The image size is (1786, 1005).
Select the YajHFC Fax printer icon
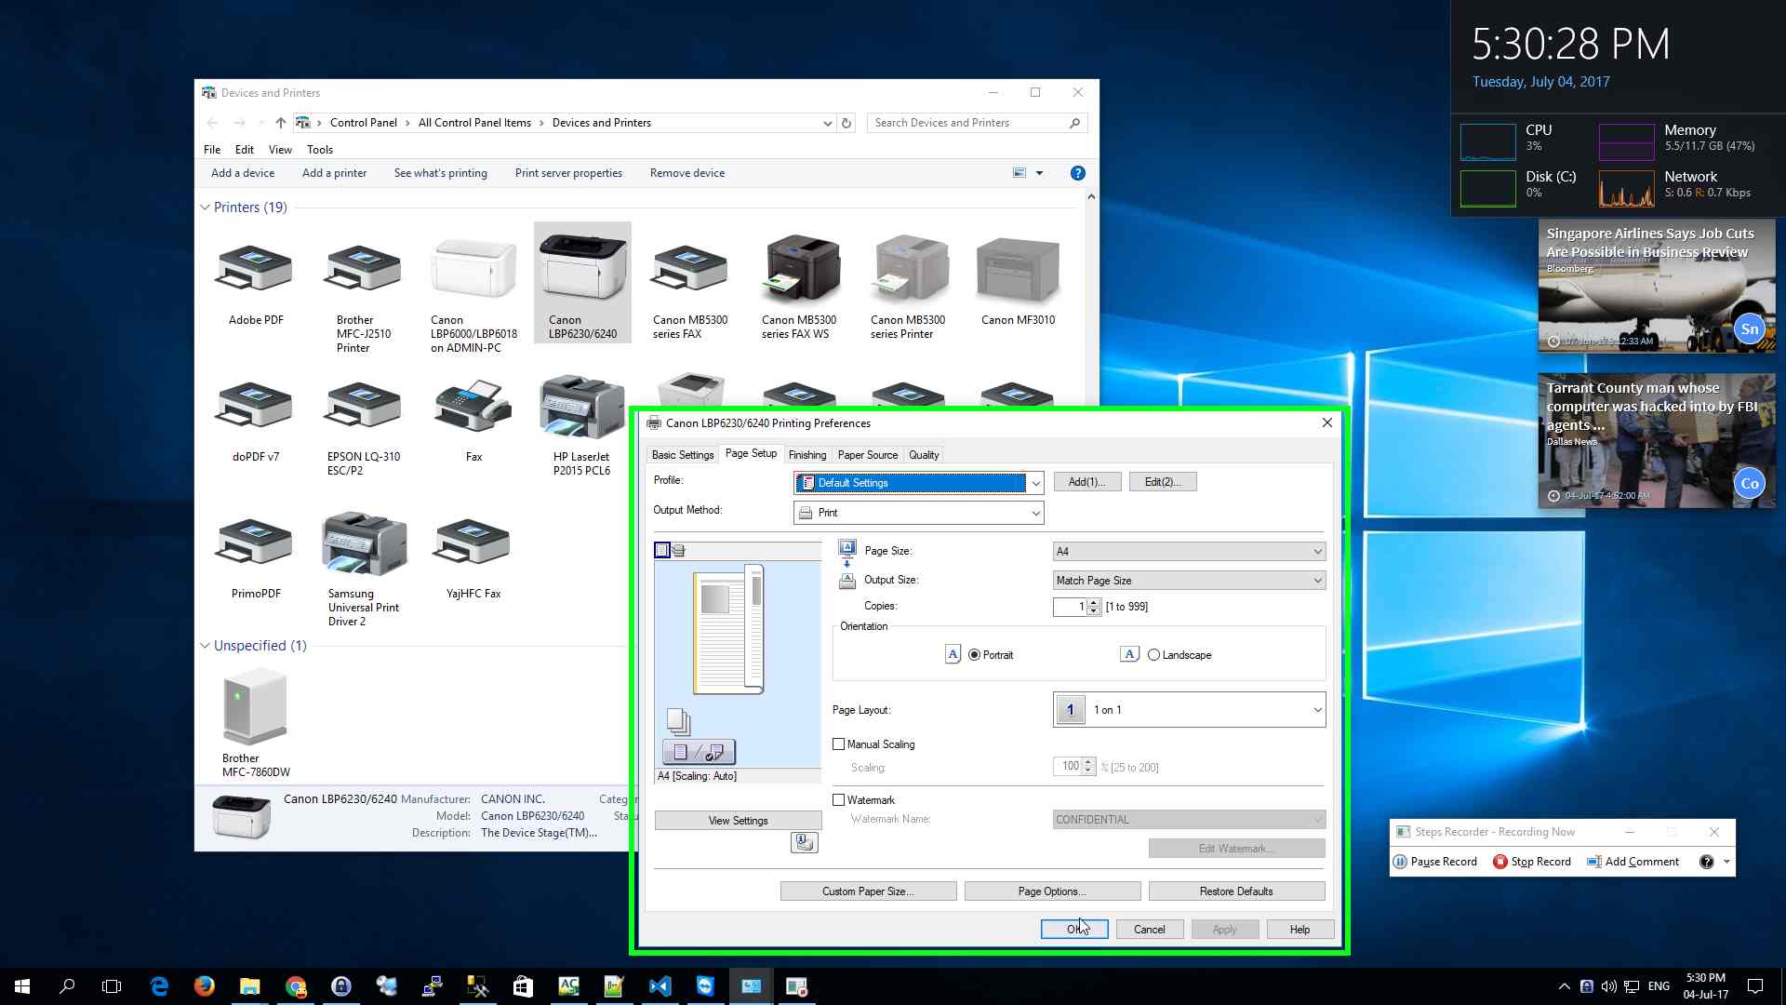[x=473, y=543]
